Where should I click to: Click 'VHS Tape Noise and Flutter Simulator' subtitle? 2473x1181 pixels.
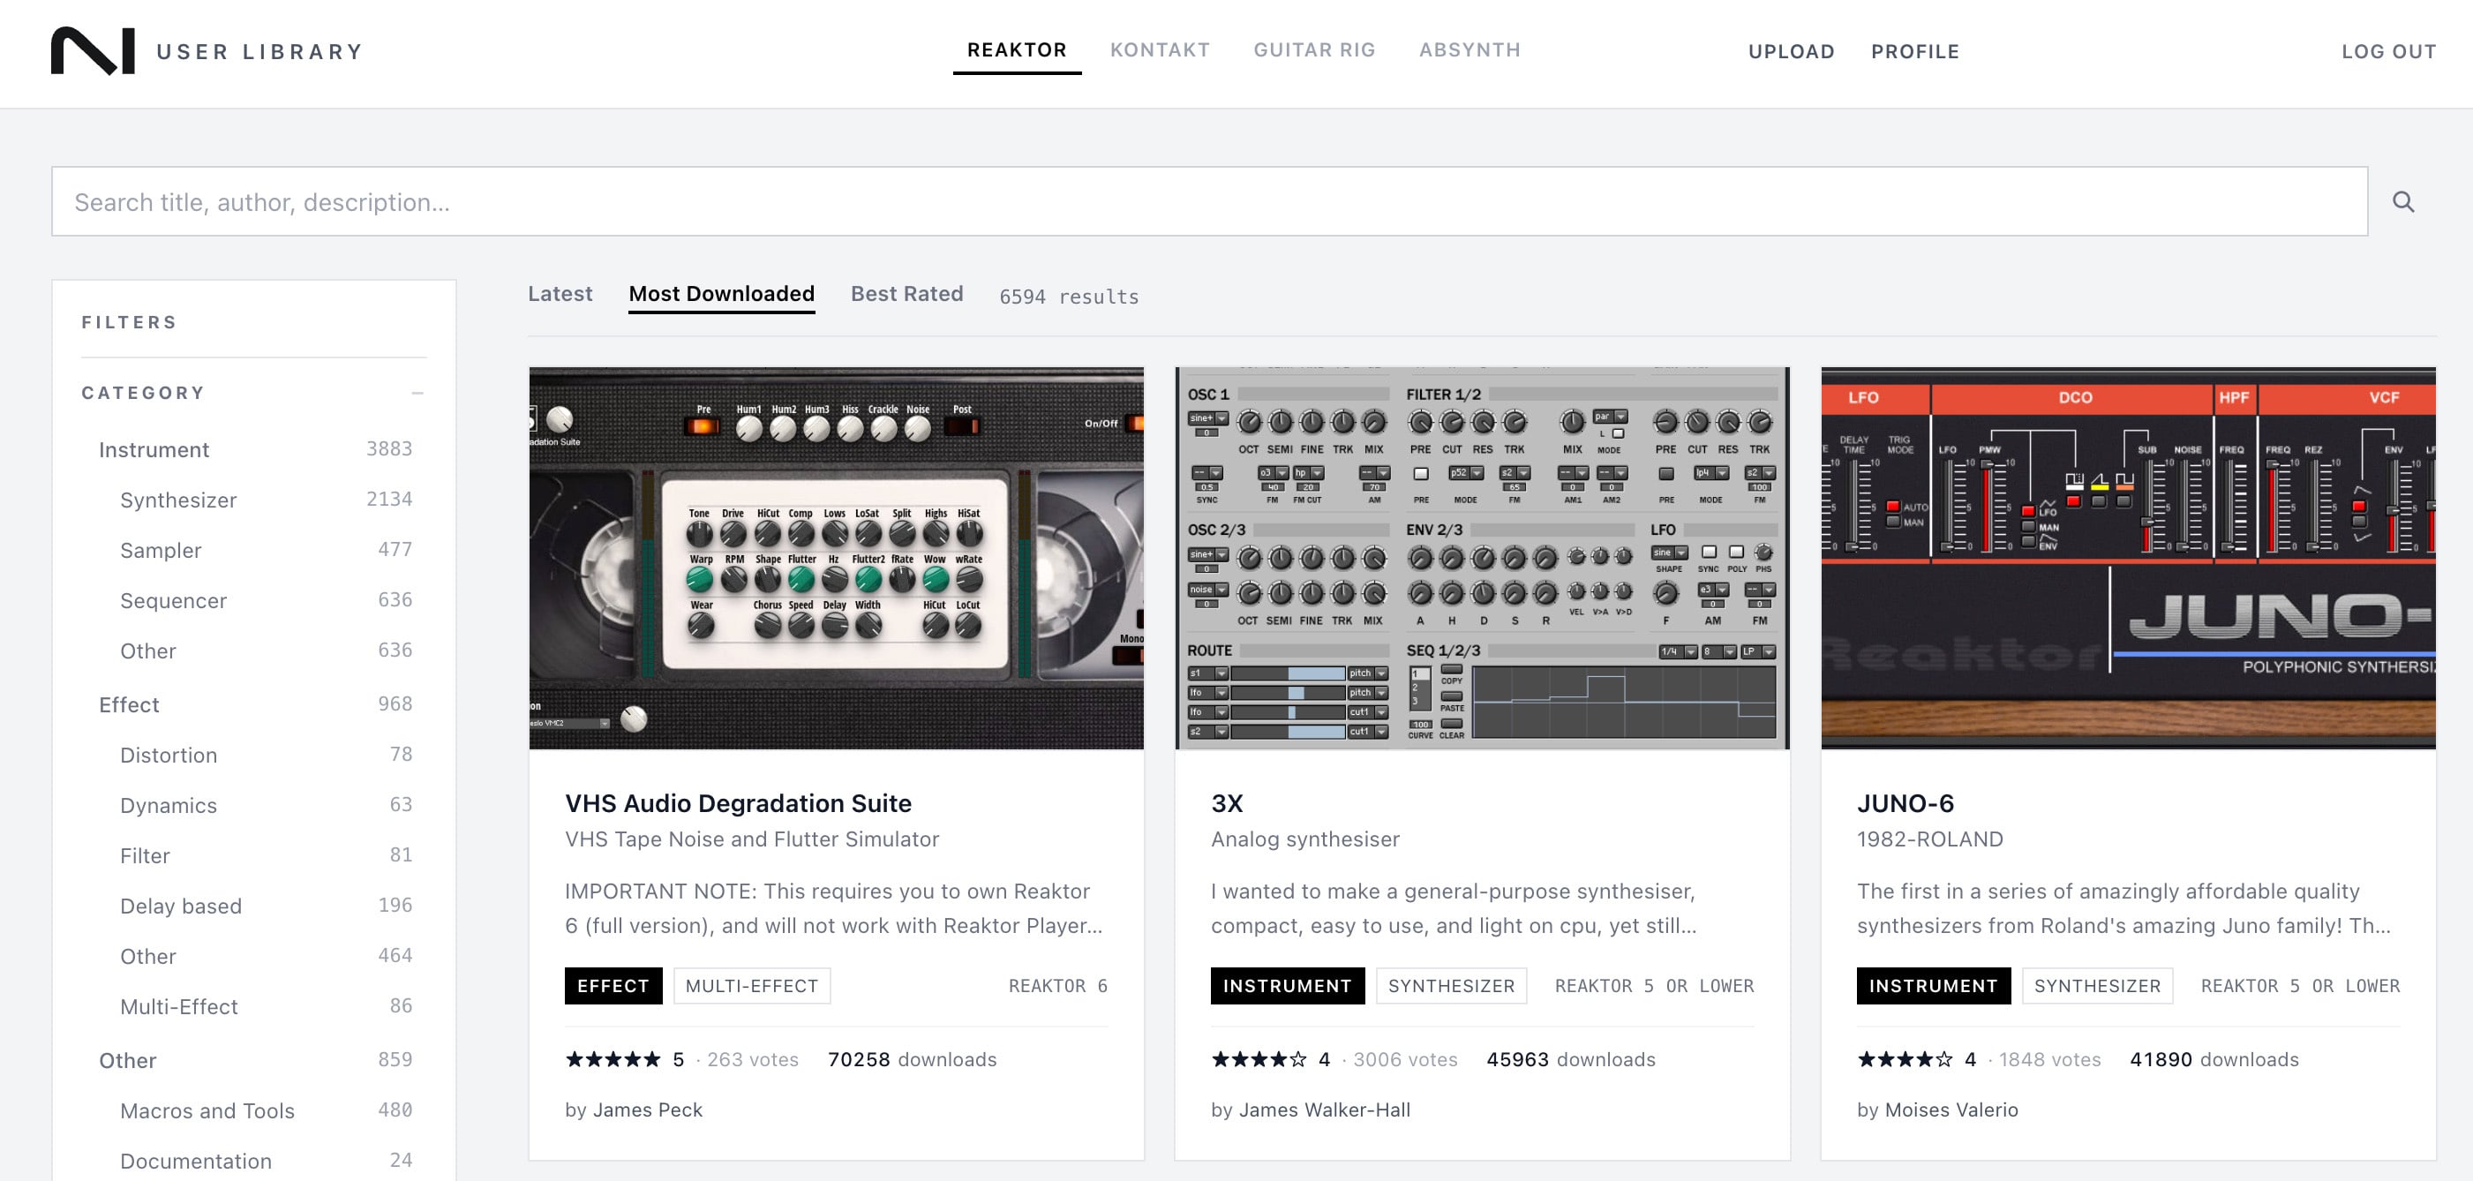(752, 839)
